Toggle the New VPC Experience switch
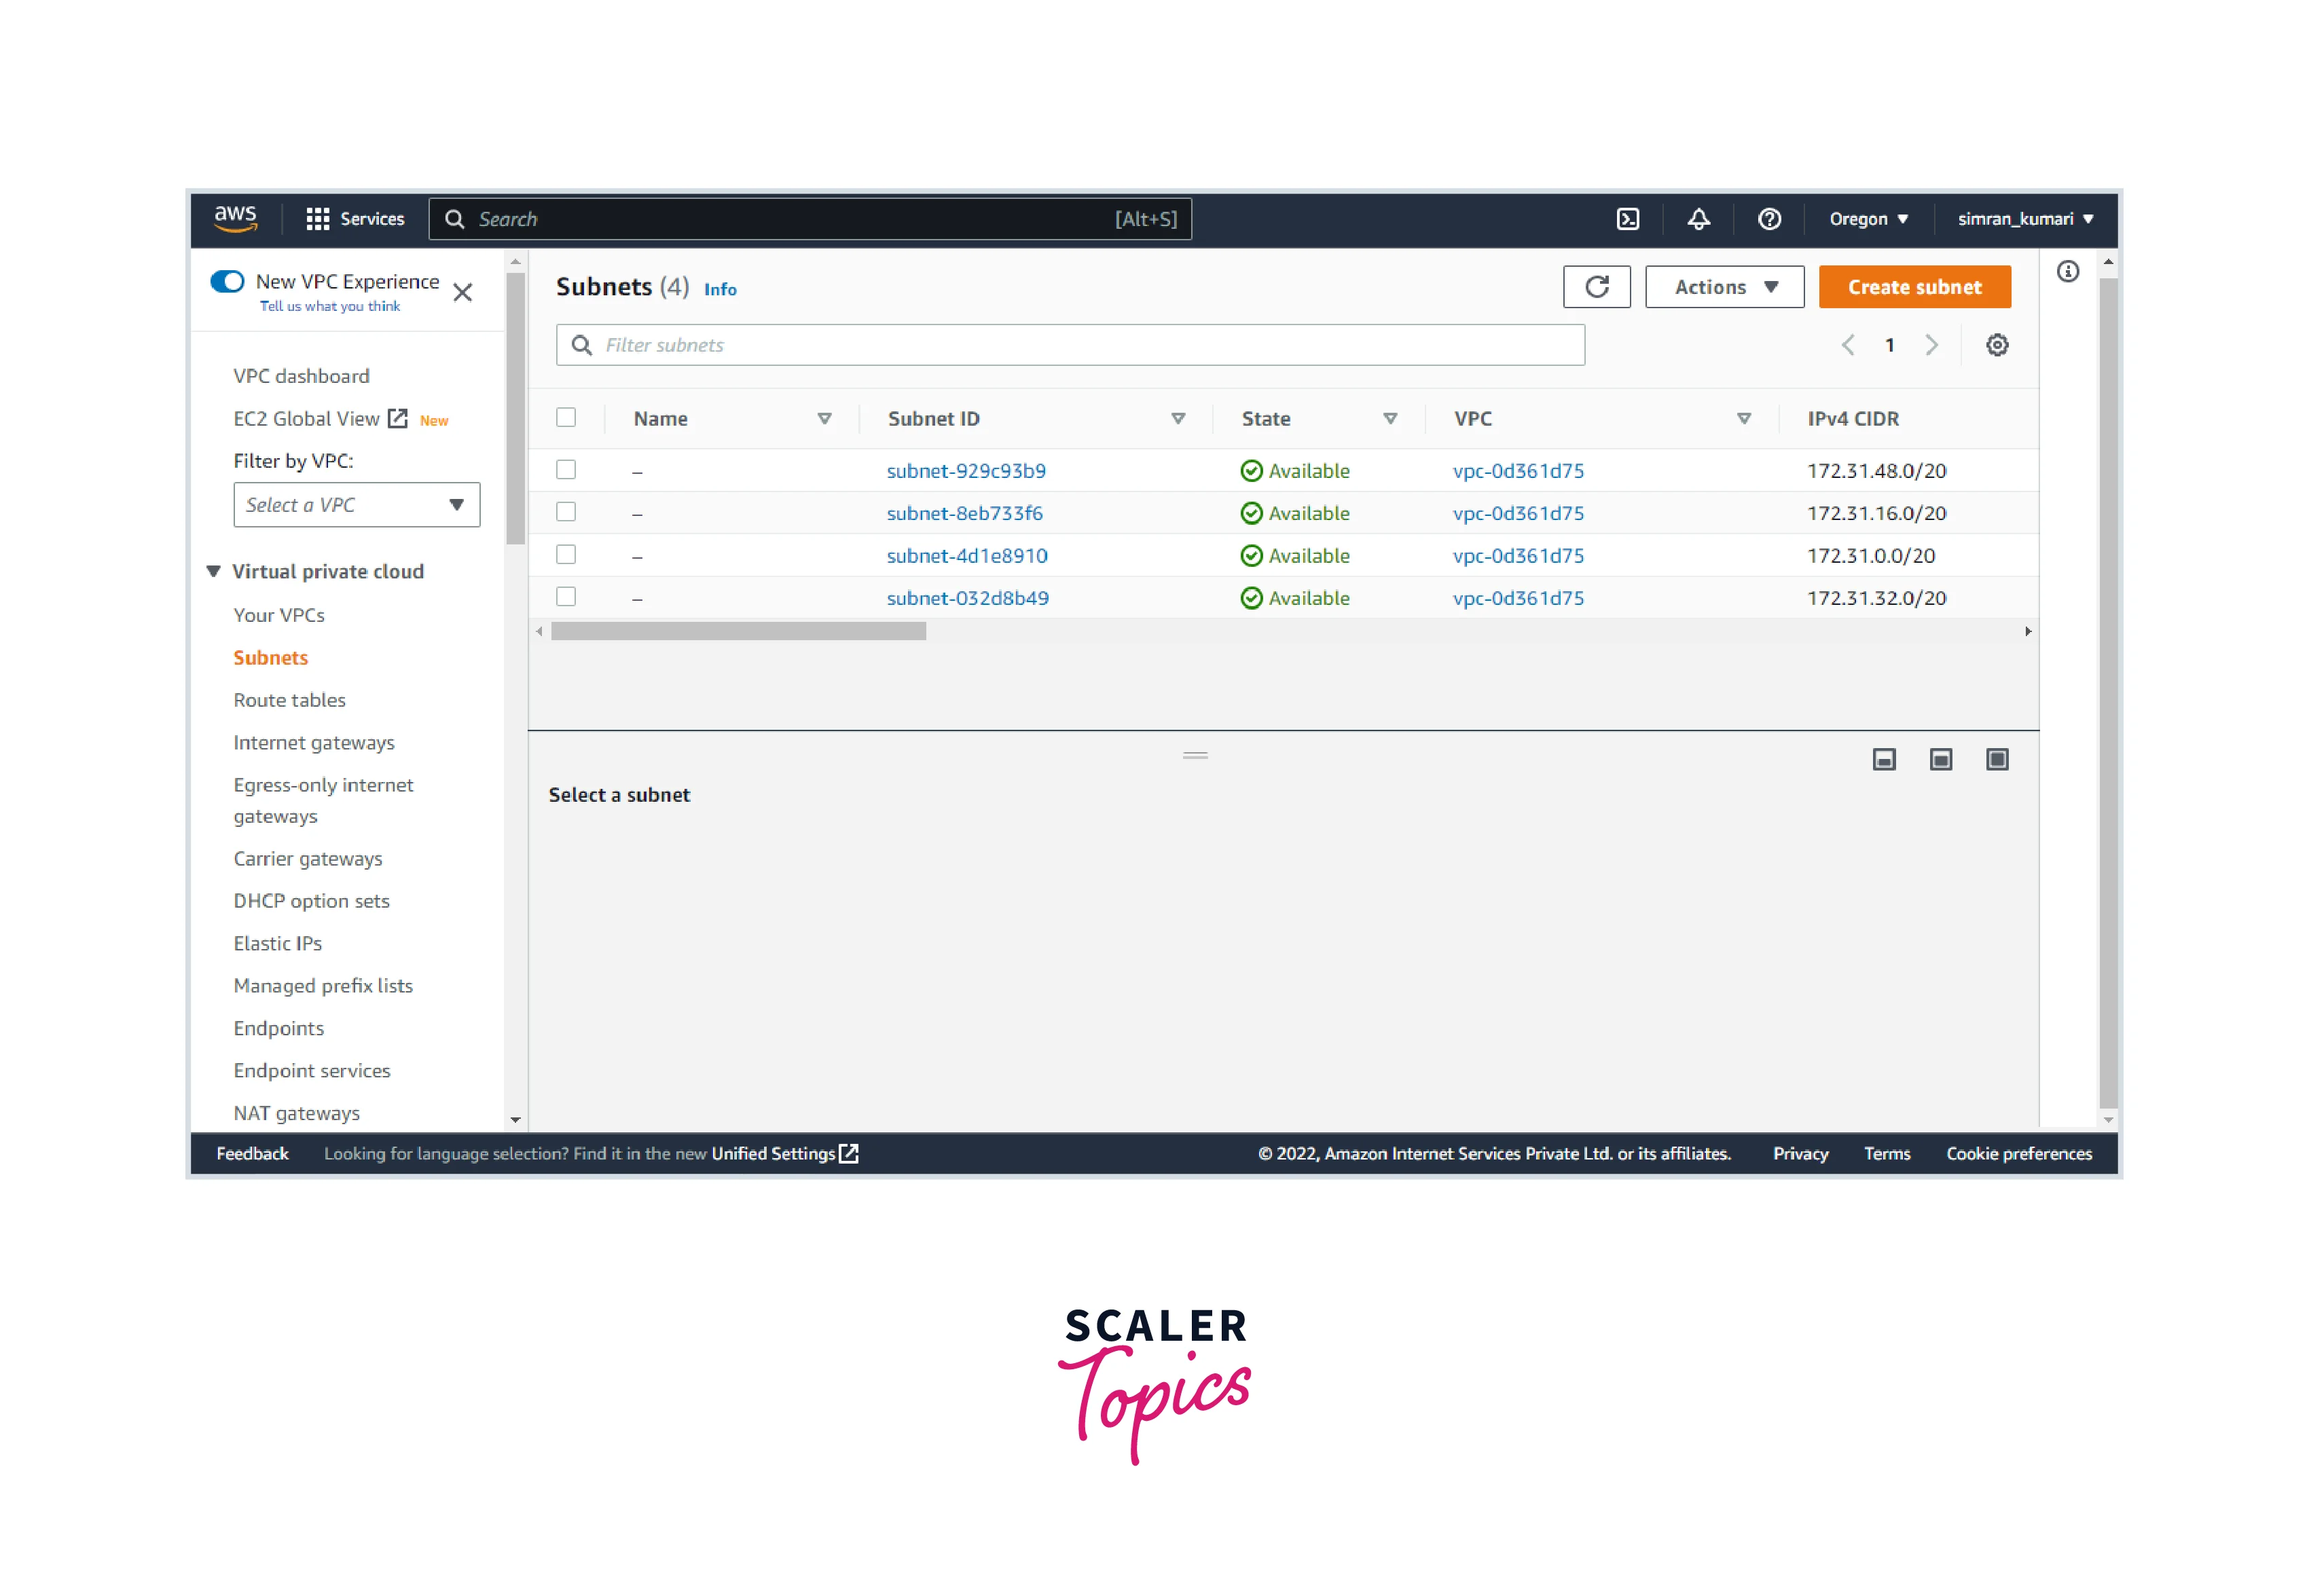2309x1596 pixels. (227, 281)
